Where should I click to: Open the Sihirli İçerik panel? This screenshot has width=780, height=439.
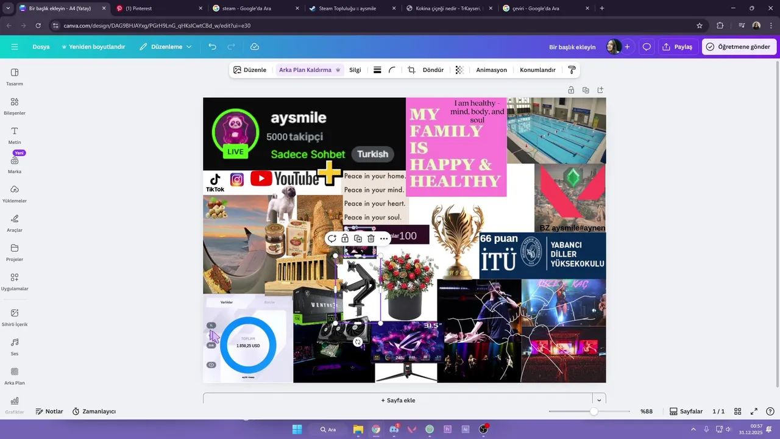[15, 317]
